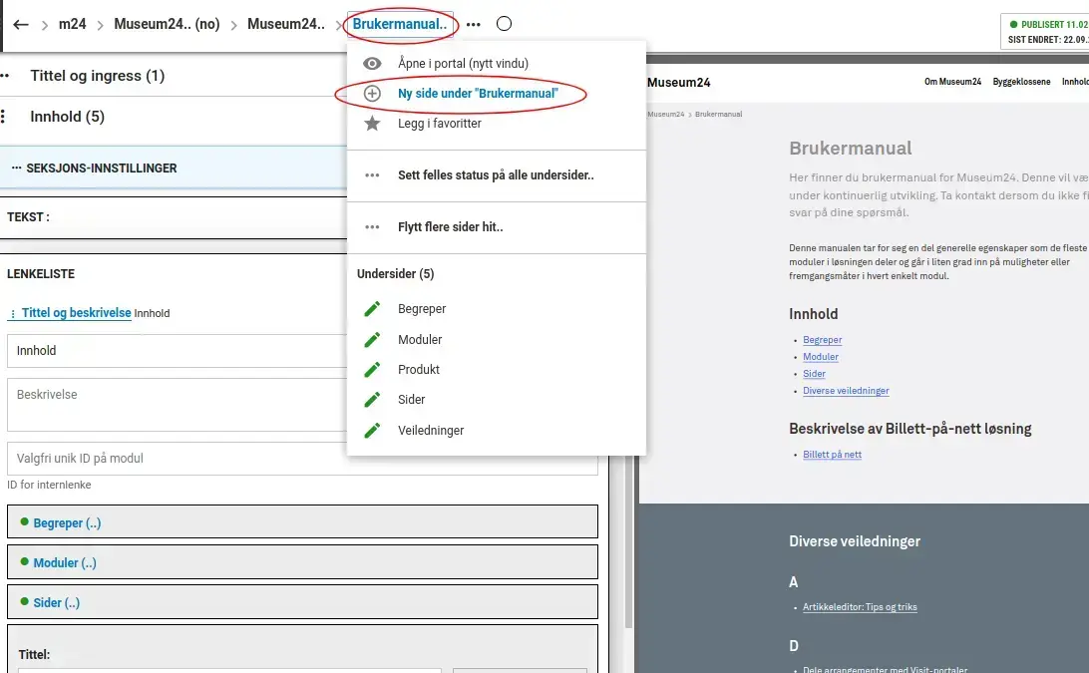Expand the Moduler (..) list row
The image size is (1089, 673).
tap(302, 562)
